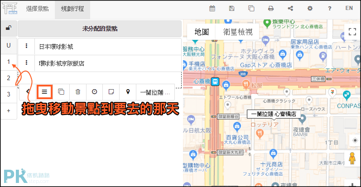Set visit time with clock icon
The width and height of the screenshot is (361, 187).
[x=94, y=92]
